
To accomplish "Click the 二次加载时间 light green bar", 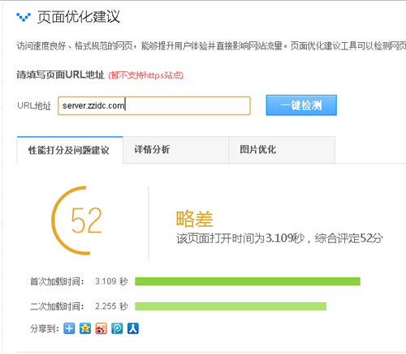I will click(x=231, y=306).
